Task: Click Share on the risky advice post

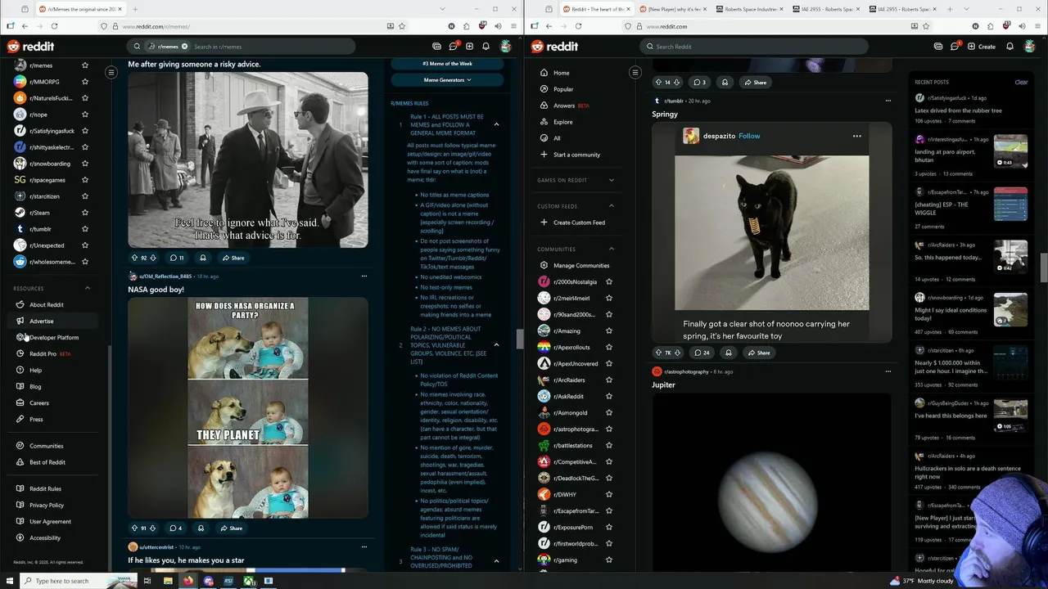Action: click(233, 258)
